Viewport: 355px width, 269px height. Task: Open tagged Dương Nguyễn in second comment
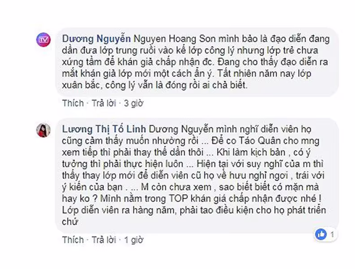point(182,129)
